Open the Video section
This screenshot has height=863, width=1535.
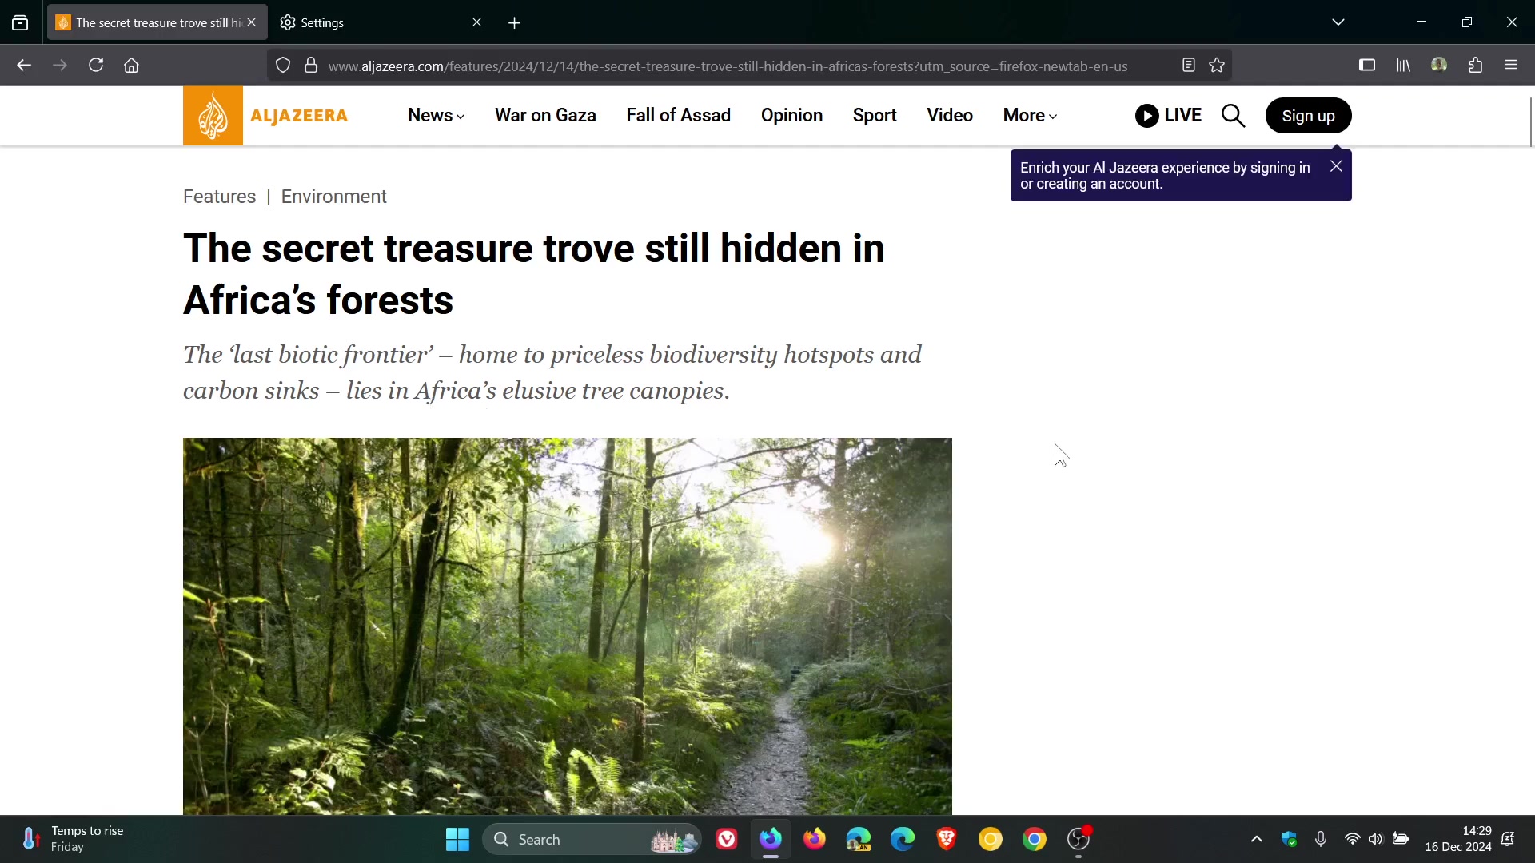point(950,116)
